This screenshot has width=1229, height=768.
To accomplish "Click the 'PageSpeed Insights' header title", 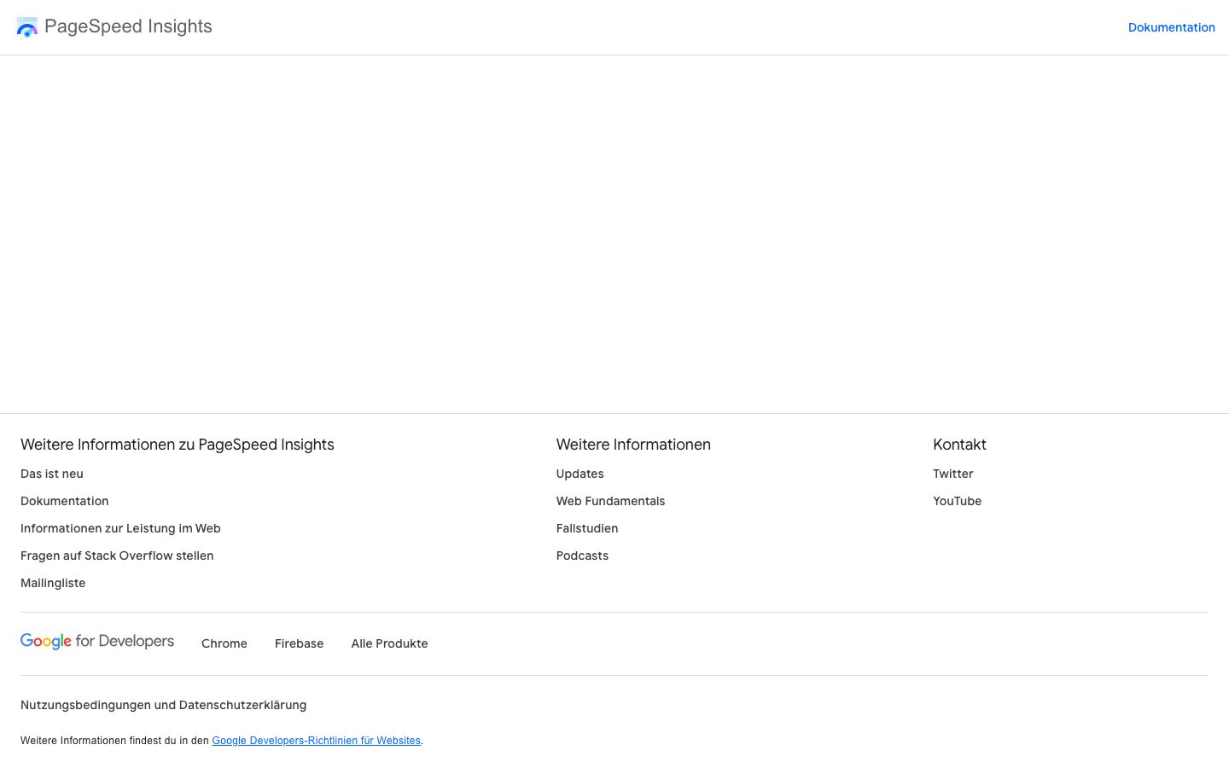I will click(128, 26).
